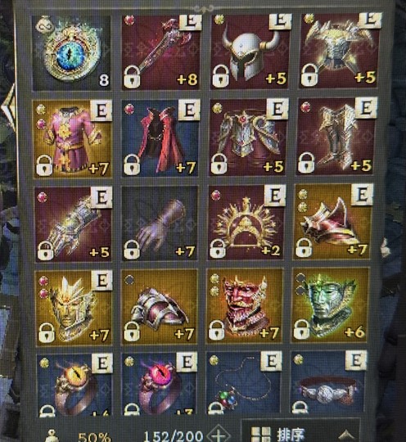Toggle lock on the green jade mask
Screen dimensions: 406x442
[x=301, y=330]
